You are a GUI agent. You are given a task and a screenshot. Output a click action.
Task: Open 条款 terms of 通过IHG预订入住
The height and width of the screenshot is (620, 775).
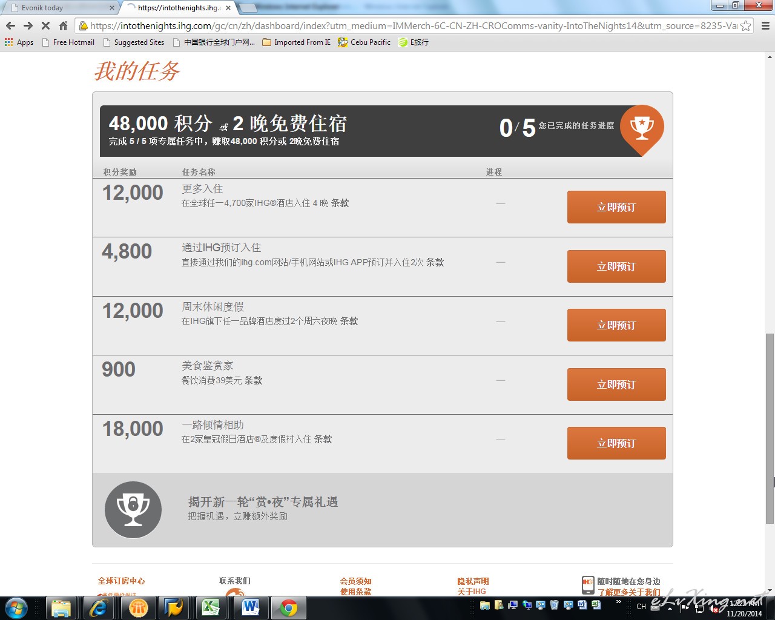click(x=435, y=262)
